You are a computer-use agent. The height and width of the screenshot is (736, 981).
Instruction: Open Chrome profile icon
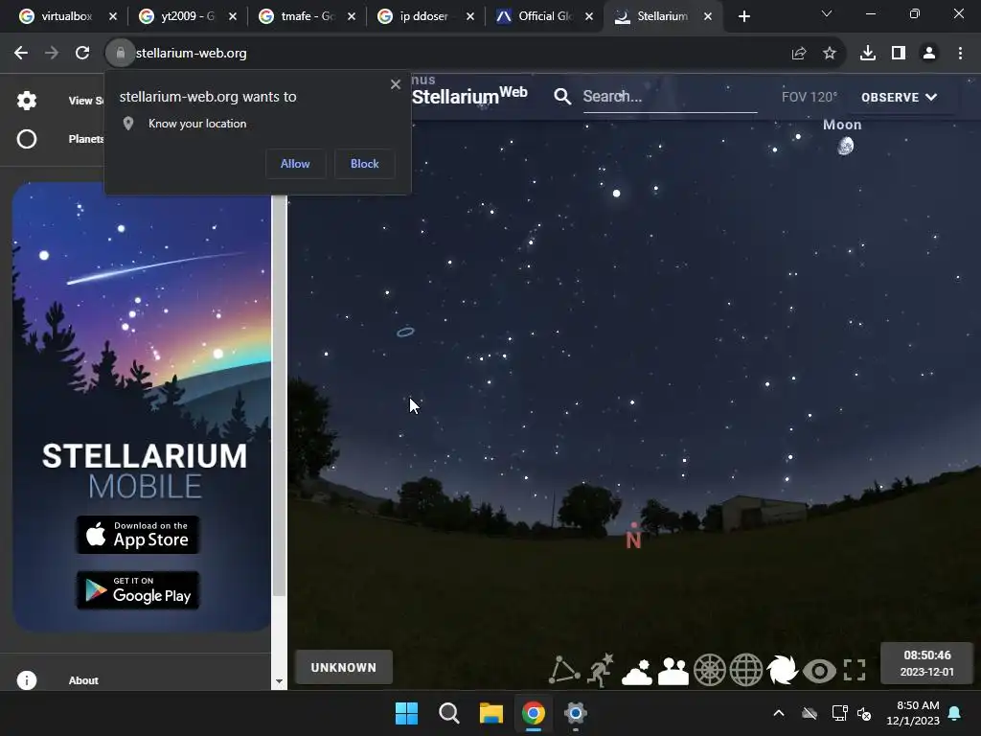[x=929, y=54]
